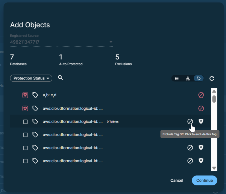Click tag icon in the last visible row
Screen dimensions: 226x194
pos(35,161)
